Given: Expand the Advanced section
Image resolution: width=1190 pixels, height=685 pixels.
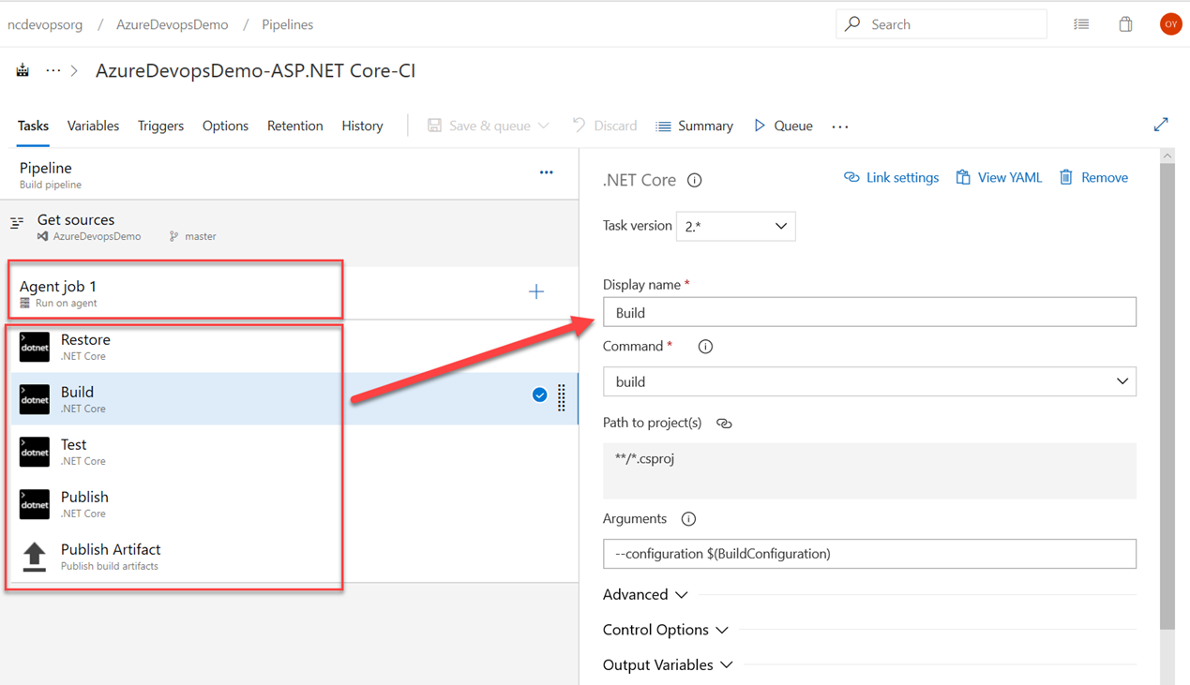Looking at the screenshot, I should pyautogui.click(x=645, y=594).
